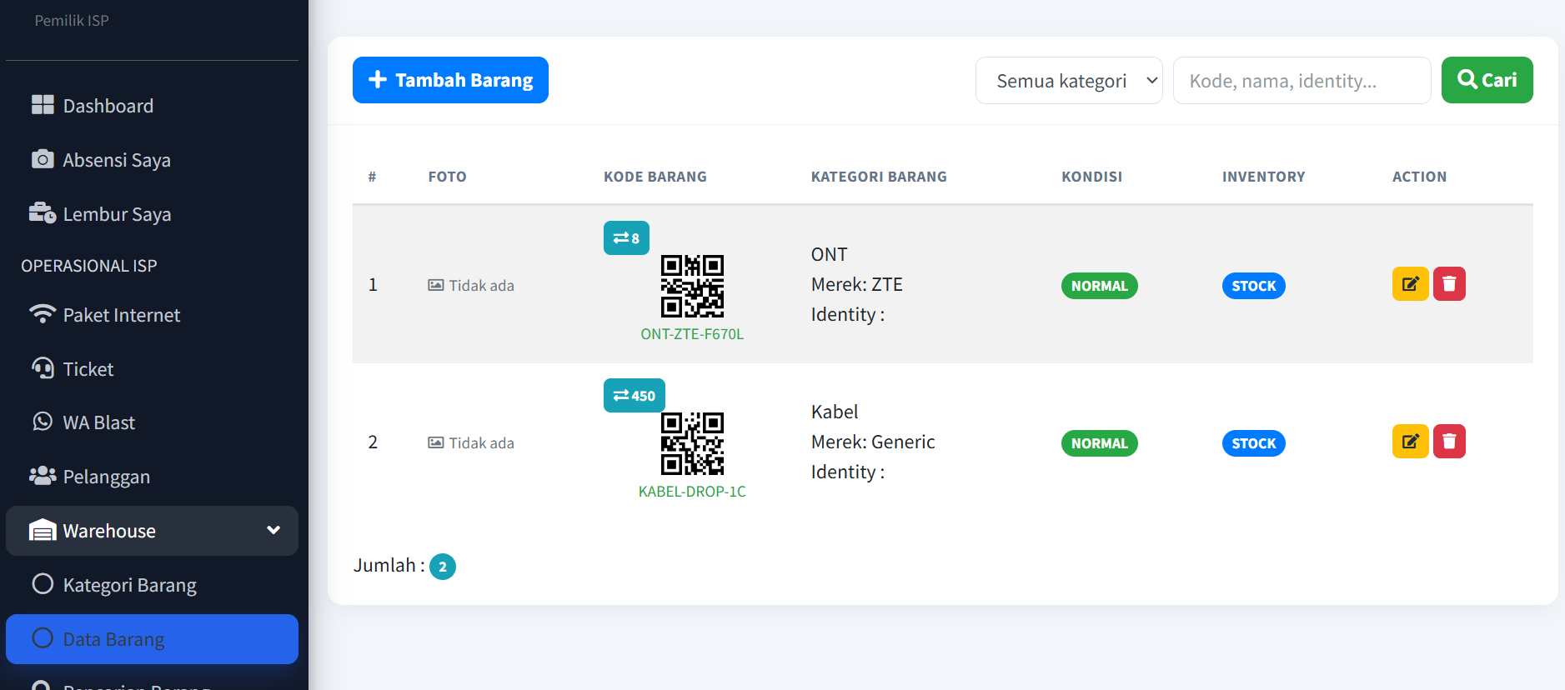Click the KATEGORI BARANG column header
This screenshot has height=690, width=1565.
[879, 177]
